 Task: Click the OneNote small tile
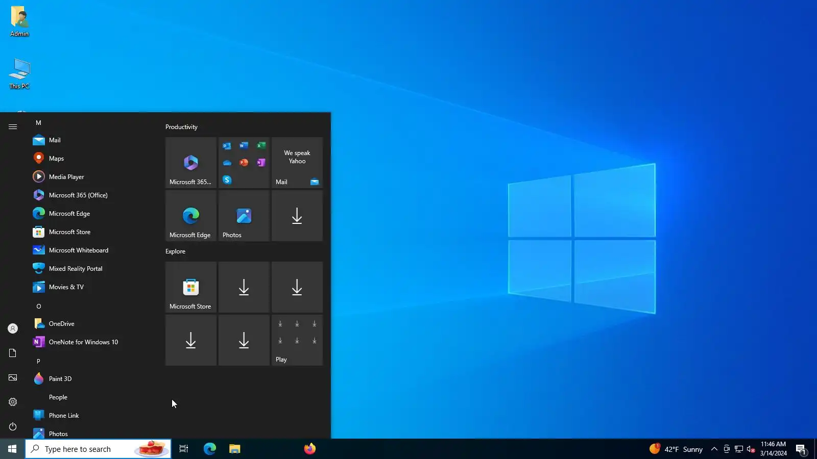coord(261,163)
